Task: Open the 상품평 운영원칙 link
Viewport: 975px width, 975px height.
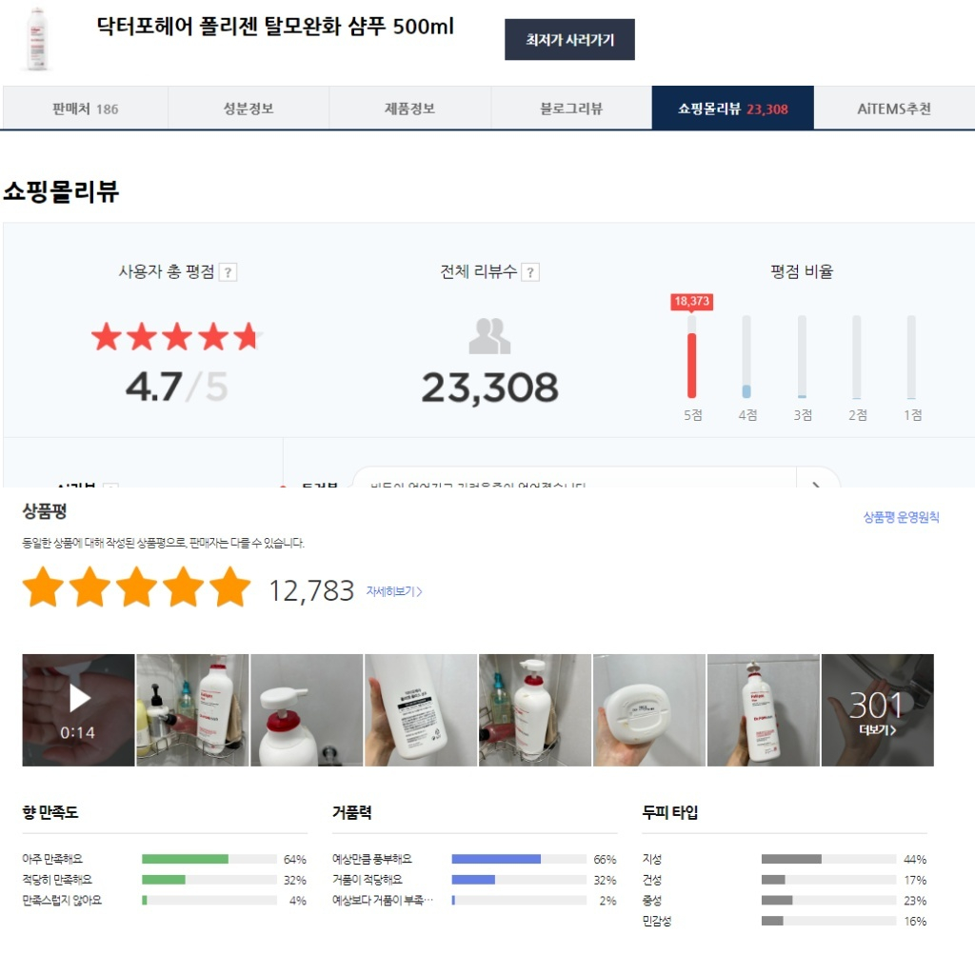Action: point(901,517)
